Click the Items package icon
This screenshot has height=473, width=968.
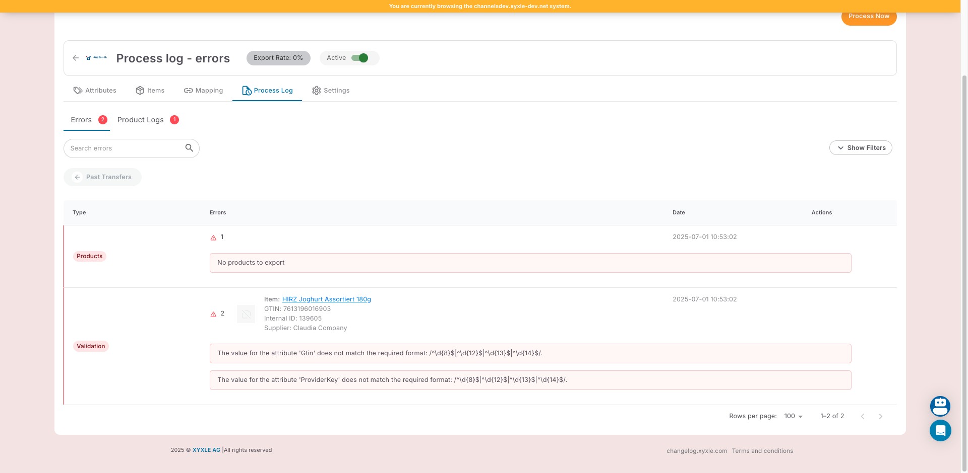[140, 91]
